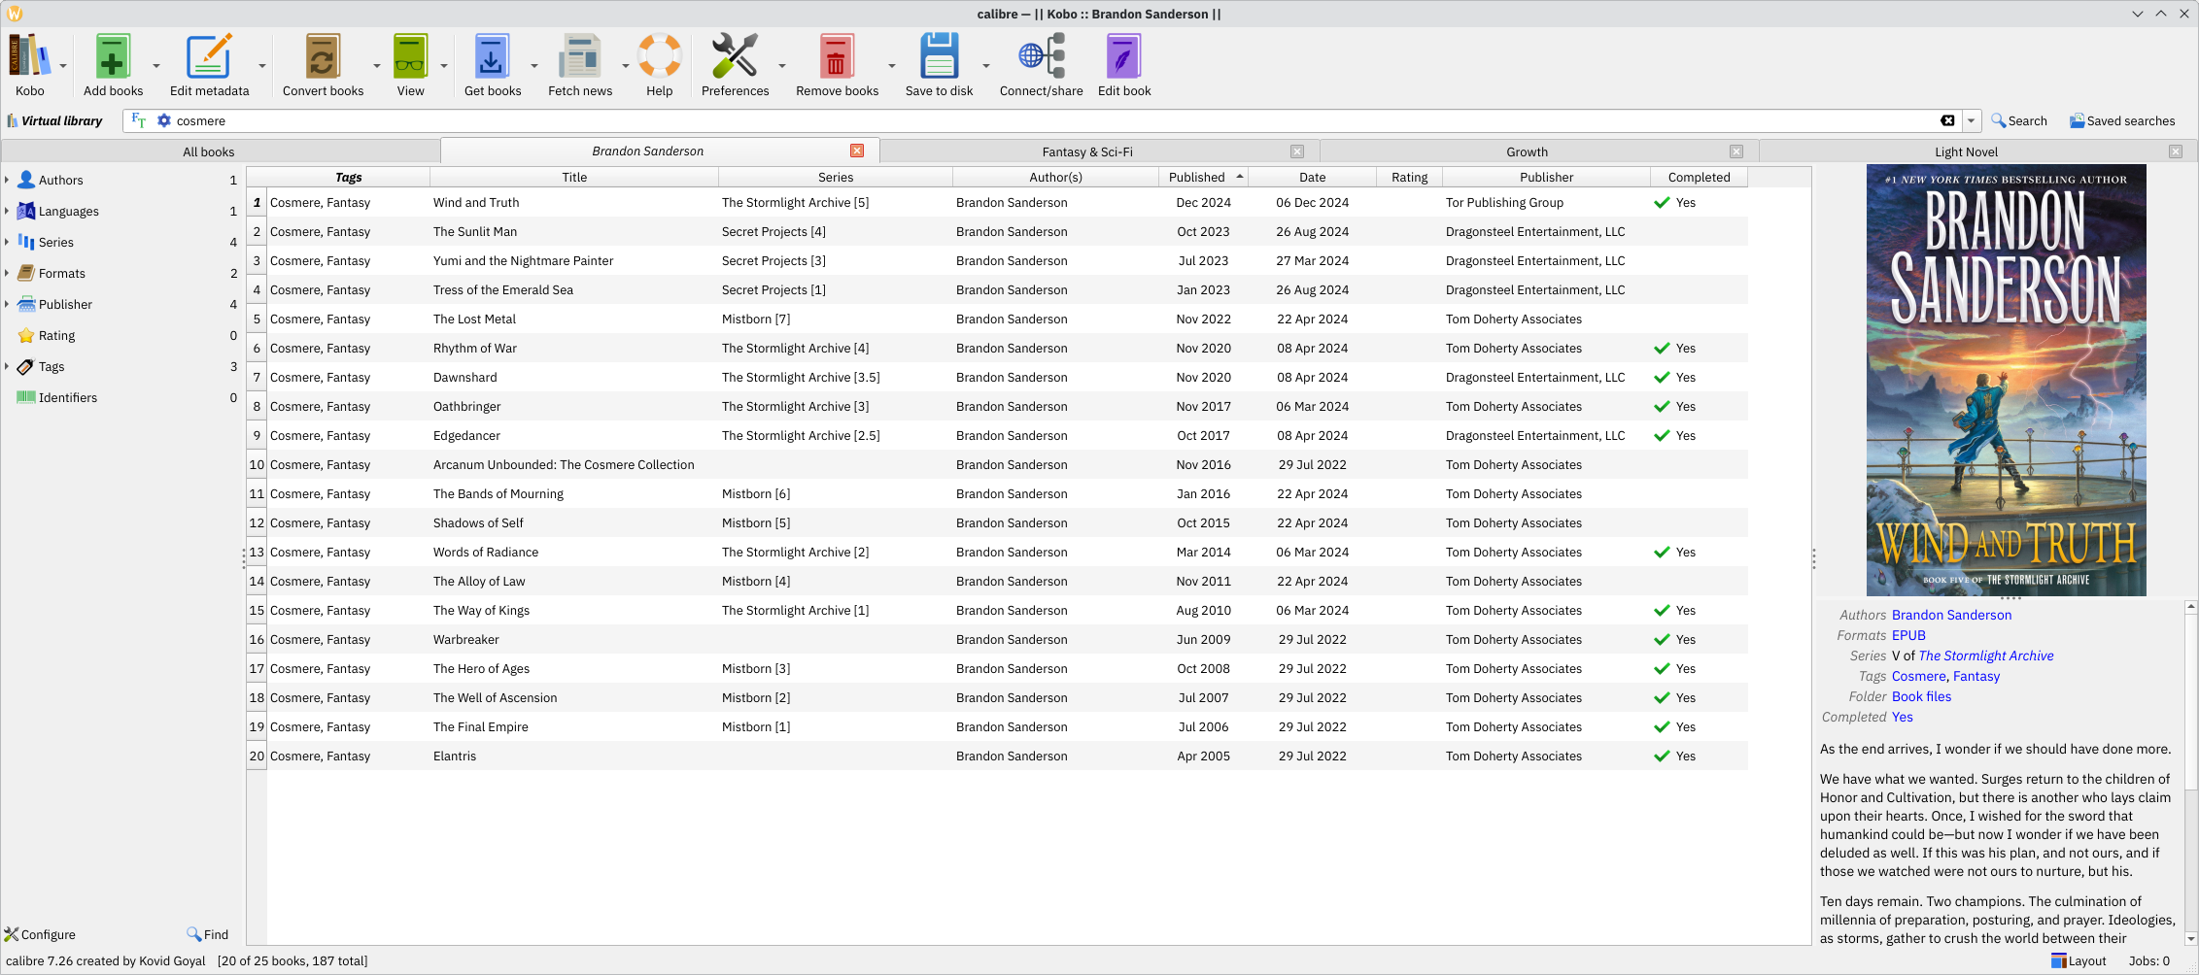Open the Kobo library icon
The image size is (2199, 975).
pos(29,56)
